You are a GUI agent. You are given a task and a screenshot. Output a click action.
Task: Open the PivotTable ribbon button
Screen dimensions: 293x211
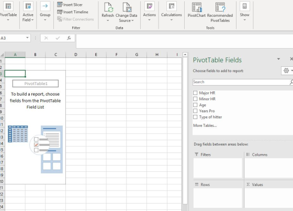click(x=8, y=11)
